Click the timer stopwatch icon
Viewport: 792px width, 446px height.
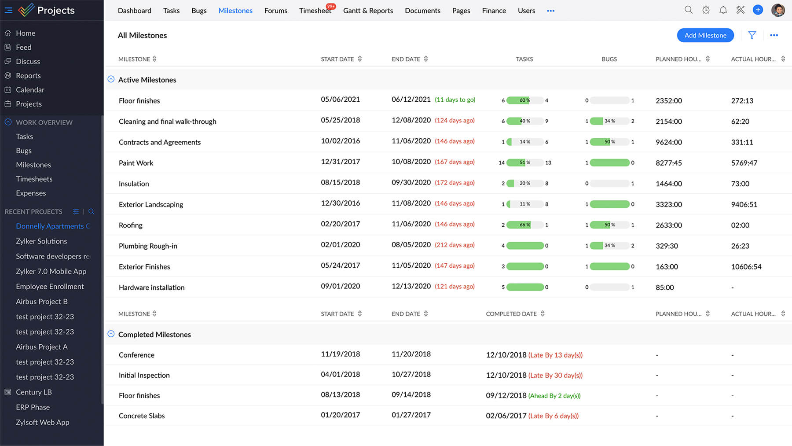coord(706,10)
